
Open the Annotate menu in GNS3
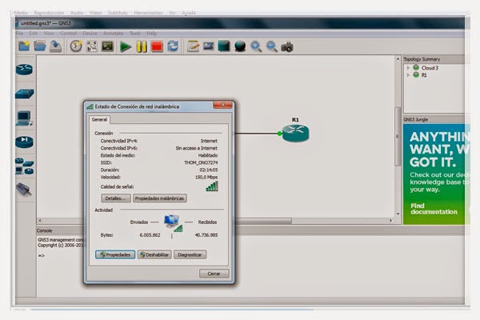[x=114, y=34]
